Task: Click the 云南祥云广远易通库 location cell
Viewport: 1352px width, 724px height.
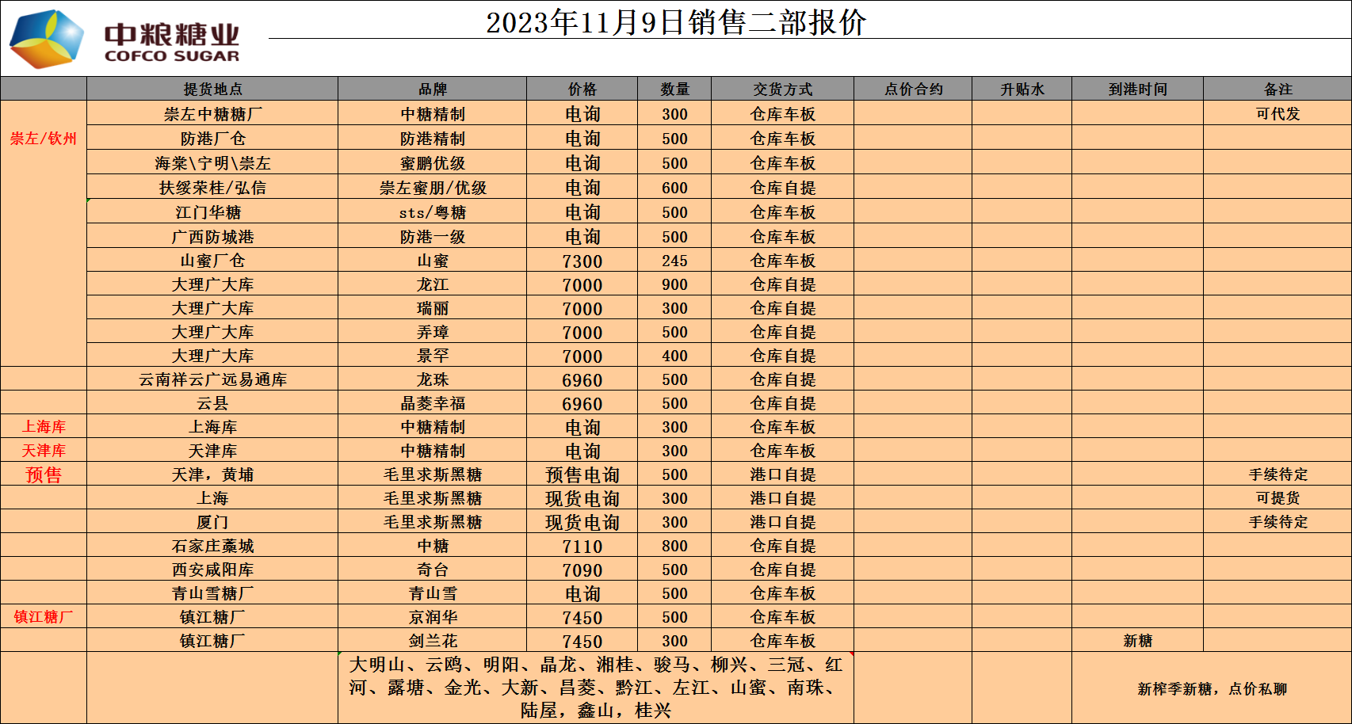Action: pos(212,379)
